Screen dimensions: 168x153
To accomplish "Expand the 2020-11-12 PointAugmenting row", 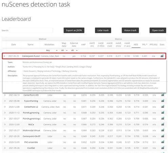I will pos(5,113).
